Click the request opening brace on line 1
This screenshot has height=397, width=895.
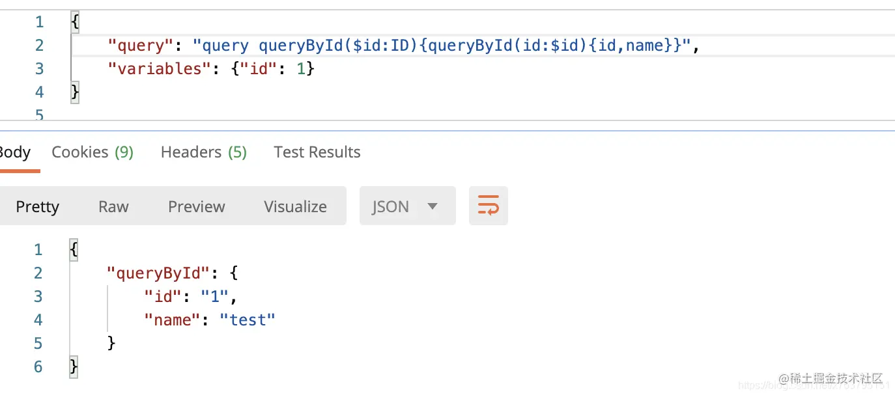(75, 23)
